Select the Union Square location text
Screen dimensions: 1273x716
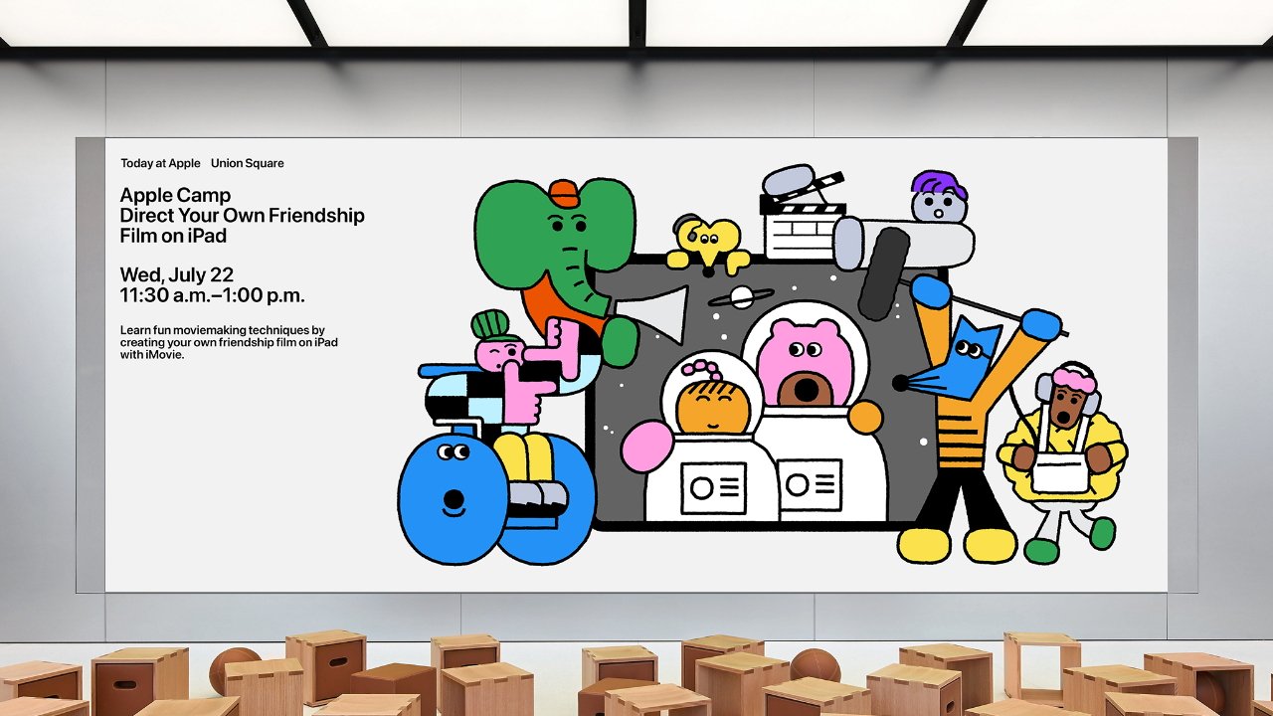tap(249, 162)
